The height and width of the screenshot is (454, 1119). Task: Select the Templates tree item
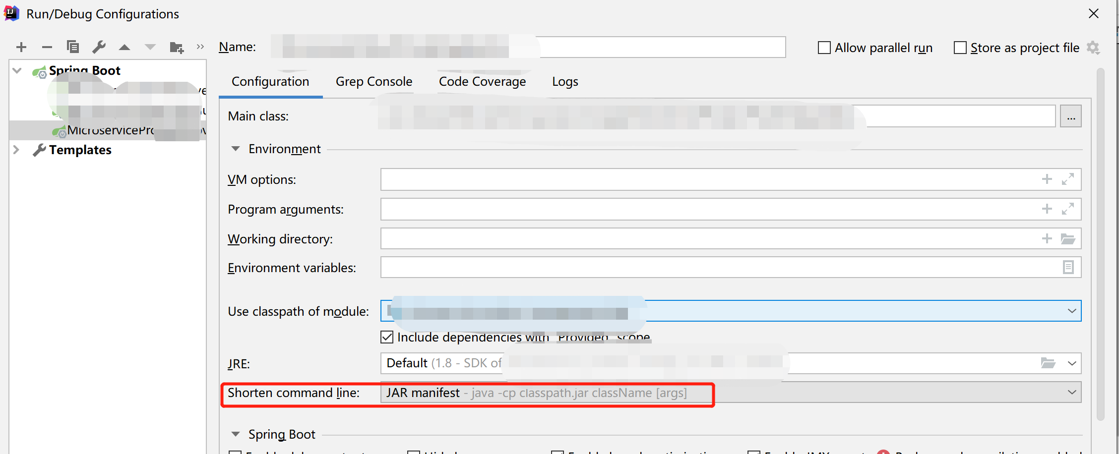click(80, 150)
